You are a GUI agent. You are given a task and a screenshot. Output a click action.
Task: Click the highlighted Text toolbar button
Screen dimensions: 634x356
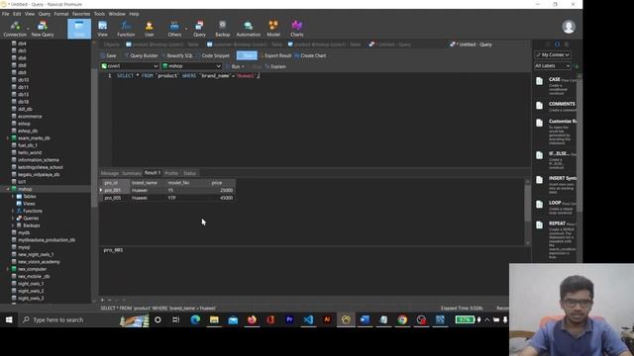pos(247,55)
